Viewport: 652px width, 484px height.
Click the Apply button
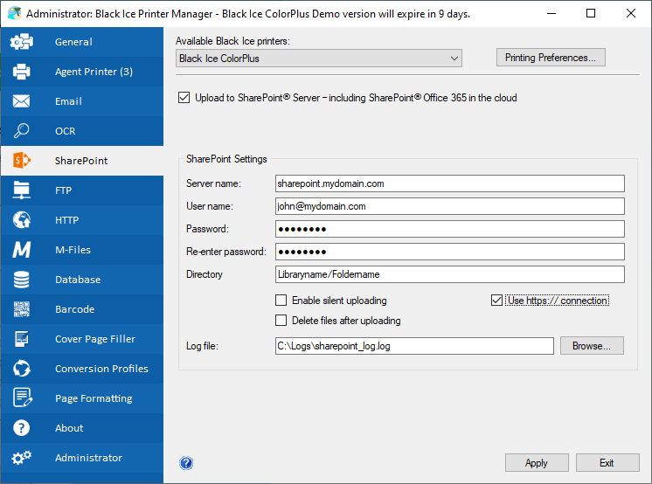pos(537,463)
